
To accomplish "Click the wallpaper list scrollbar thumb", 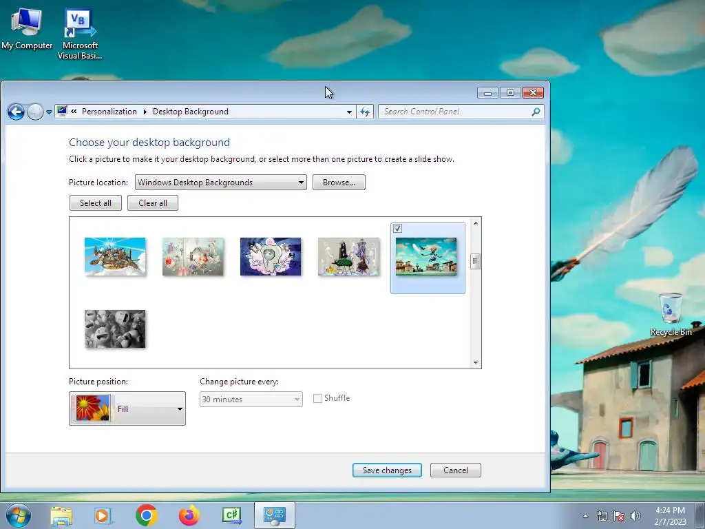I will pos(475,261).
